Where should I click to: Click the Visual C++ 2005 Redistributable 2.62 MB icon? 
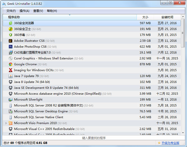pos(11,129)
